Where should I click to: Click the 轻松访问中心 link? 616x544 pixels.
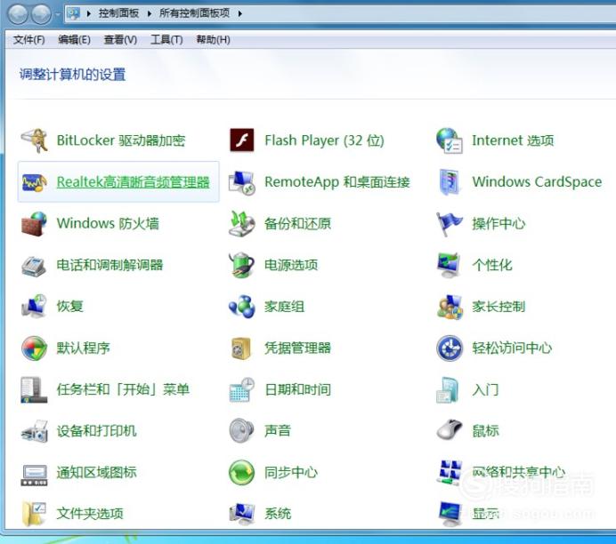tap(512, 348)
